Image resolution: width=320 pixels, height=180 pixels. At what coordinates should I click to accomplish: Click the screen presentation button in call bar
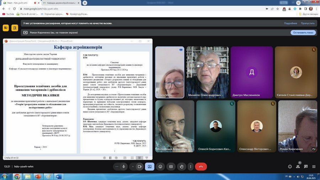150,166
